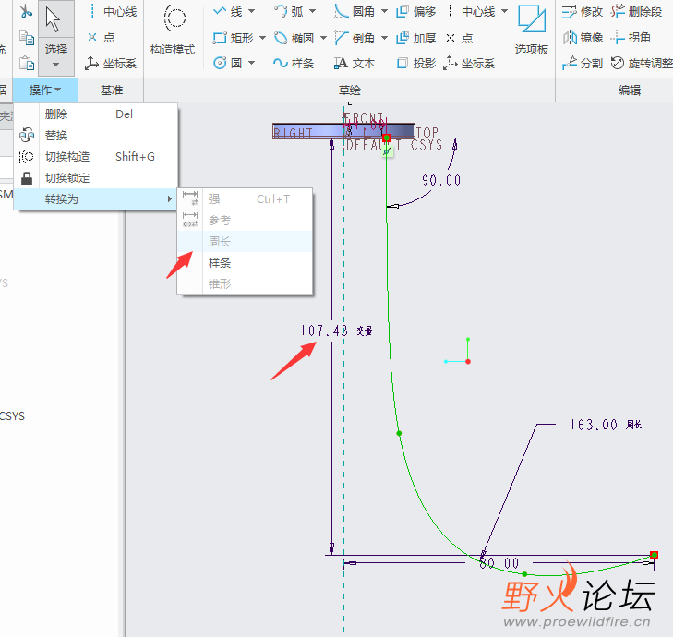Screen dimensions: 673x637
Task: Expand the Fillet tool dropdown arrow
Action: (x=384, y=12)
